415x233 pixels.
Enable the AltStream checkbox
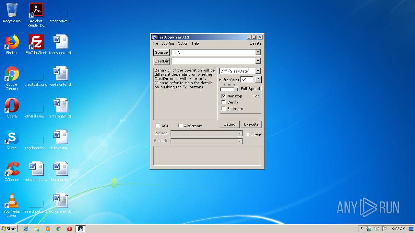tap(180, 126)
